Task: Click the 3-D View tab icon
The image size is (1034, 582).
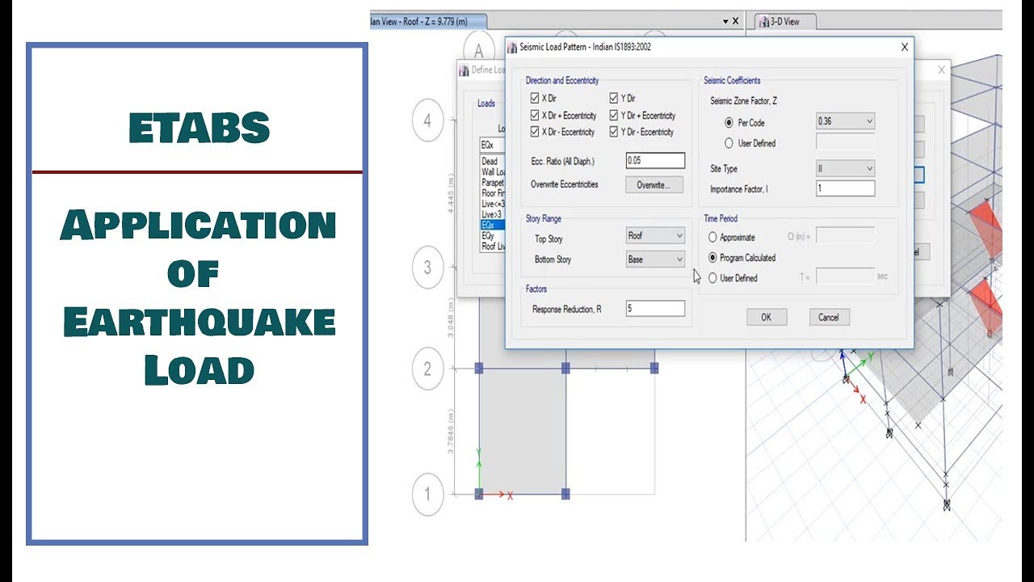Action: tap(763, 22)
